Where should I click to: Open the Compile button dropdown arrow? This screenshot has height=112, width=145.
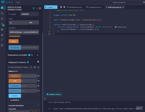click(56, 7)
